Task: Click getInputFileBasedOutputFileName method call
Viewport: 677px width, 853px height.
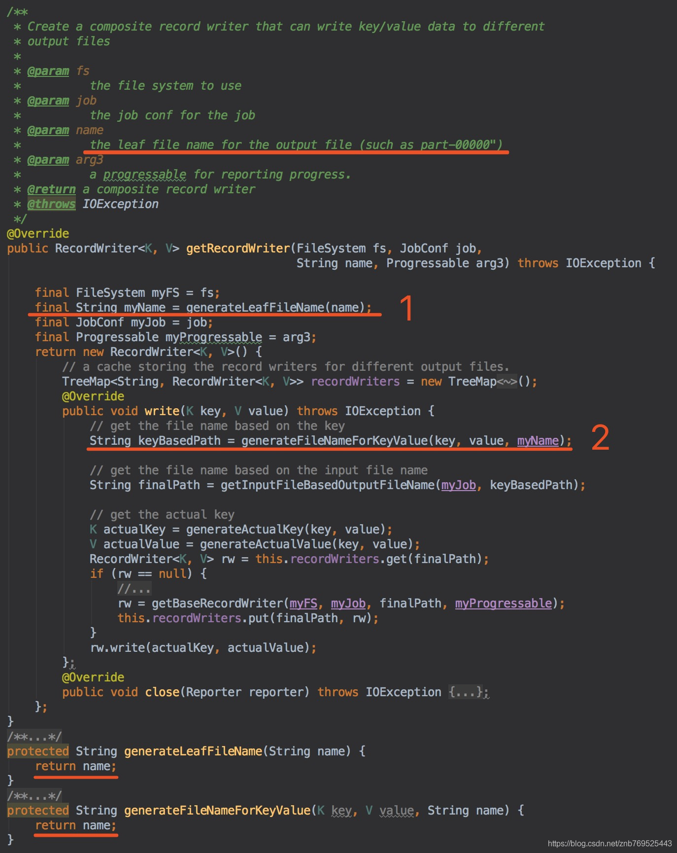Action: tap(328, 485)
